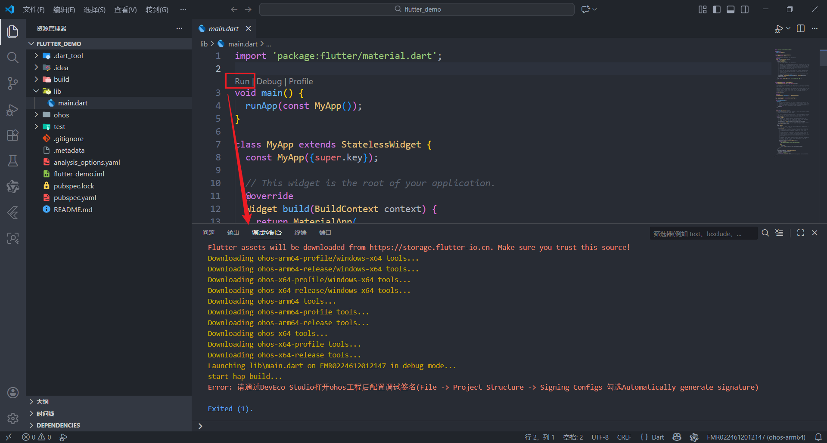This screenshot has width=827, height=443.
Task: Expand the .dart_tool folder
Action: pos(36,55)
